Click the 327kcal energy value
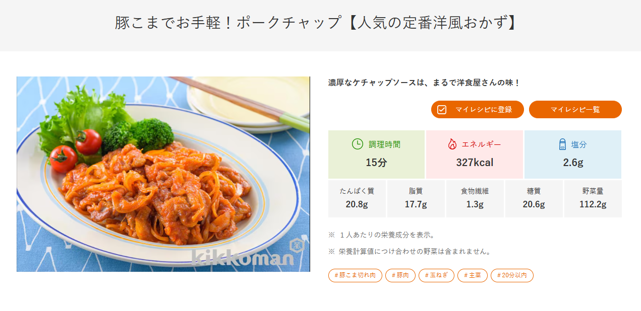The height and width of the screenshot is (311, 641). coord(475,163)
